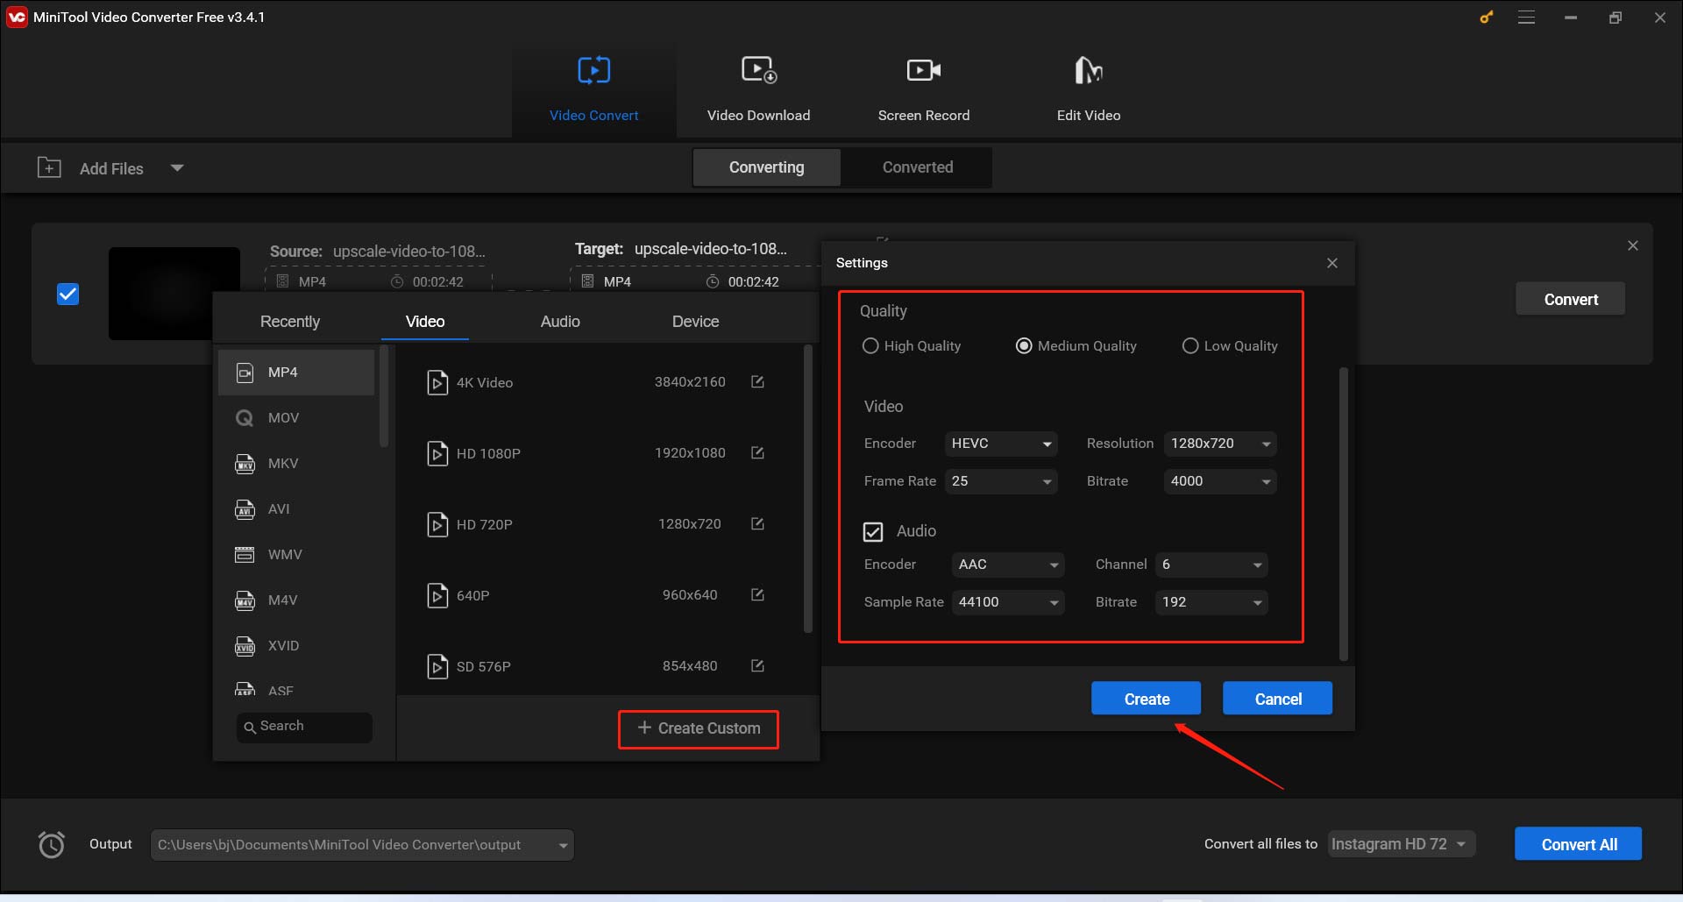Screen dimensions: 1683x902
Task: Close the Settings dialog
Action: [1332, 263]
